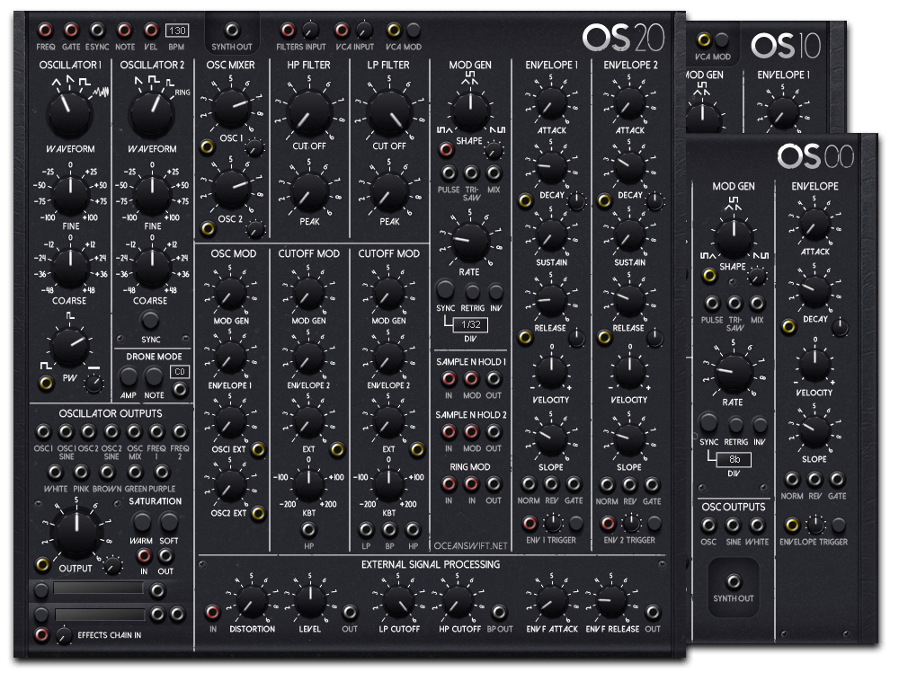Click the OS00 ENVELOPE TRIGGER yellow jack
This screenshot has width=899, height=681.
tap(792, 525)
